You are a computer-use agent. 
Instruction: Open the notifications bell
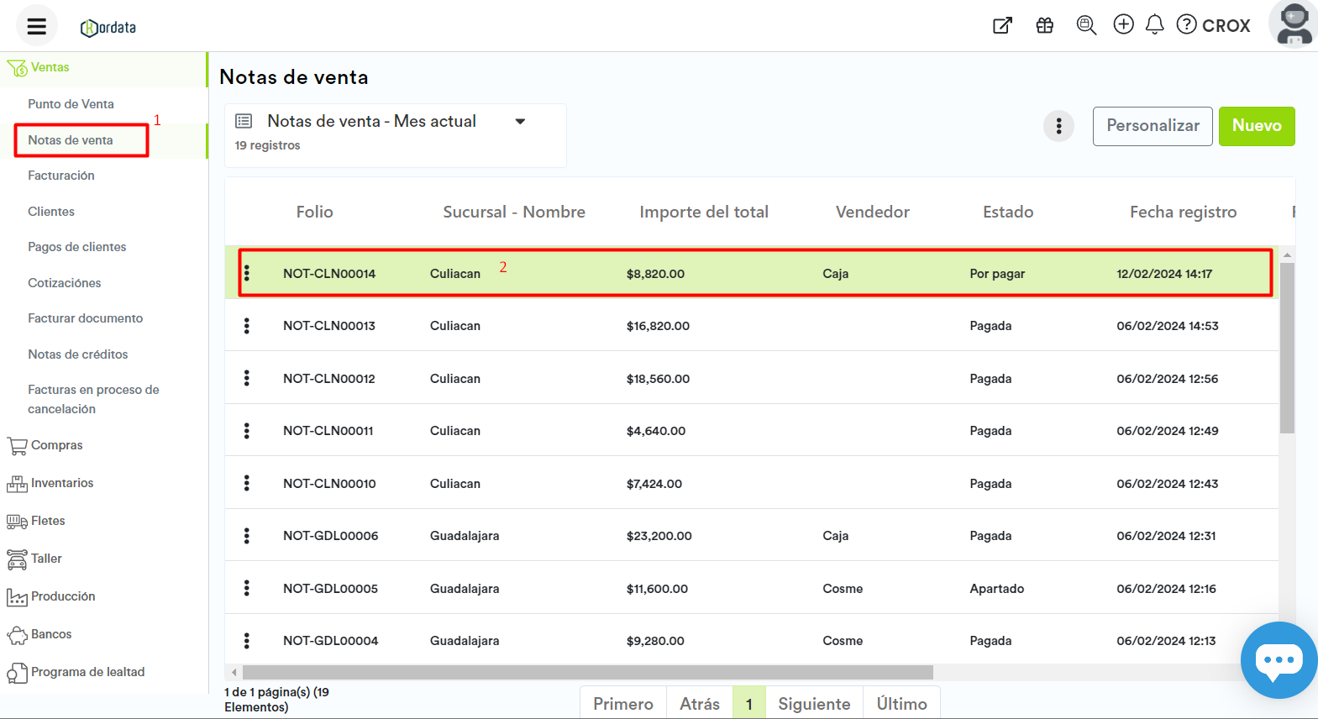pyautogui.click(x=1155, y=24)
